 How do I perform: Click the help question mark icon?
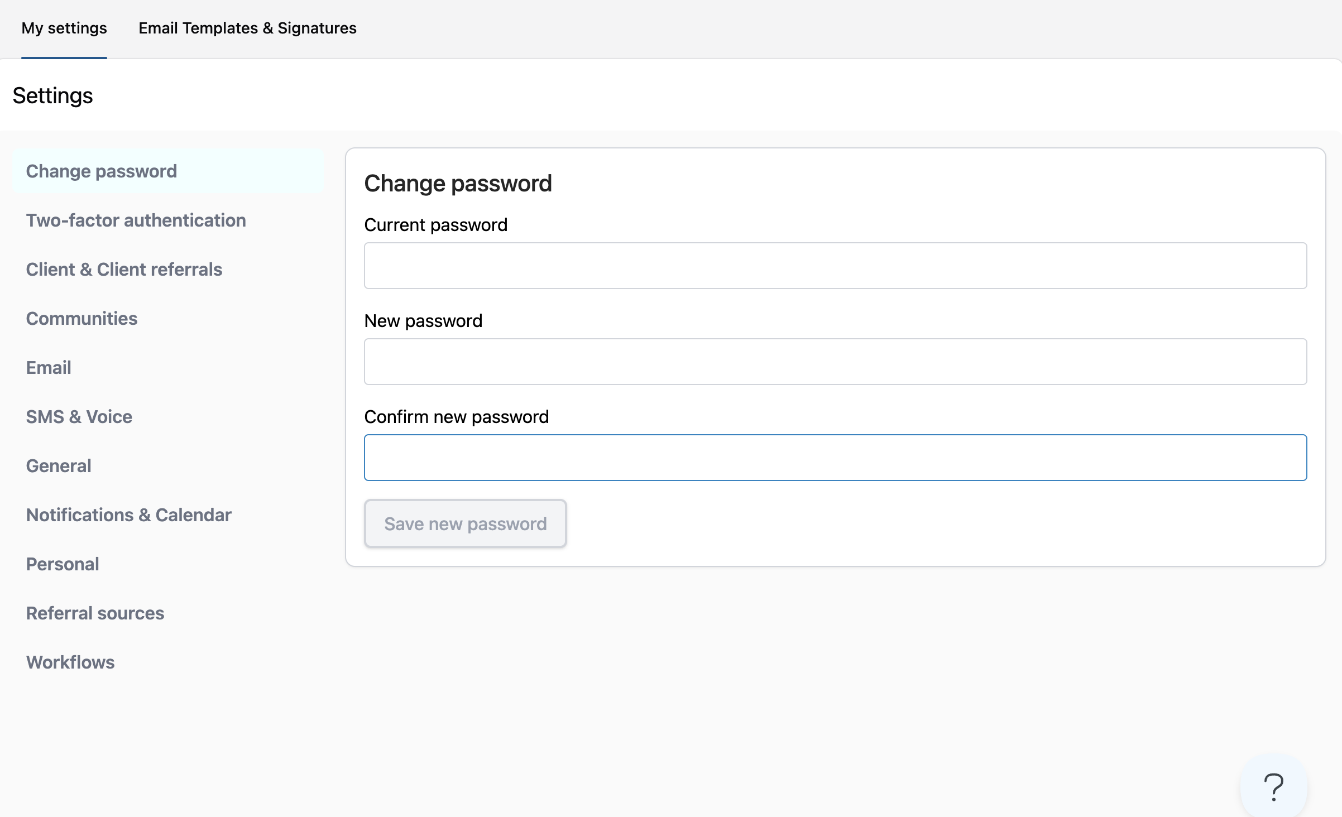[x=1273, y=787]
